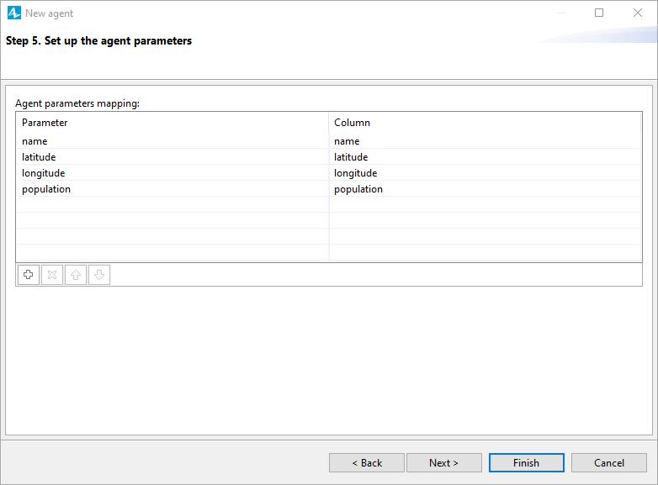Go back with the Back button

(367, 463)
